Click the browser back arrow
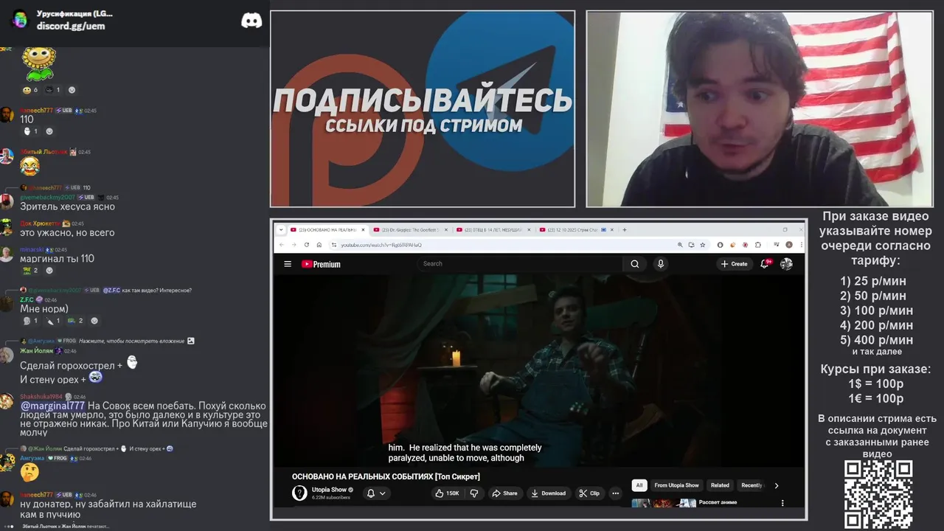 click(282, 245)
